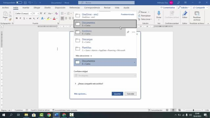Increase font size with large A icon
The height and width of the screenshot is (118, 210).
41,13
